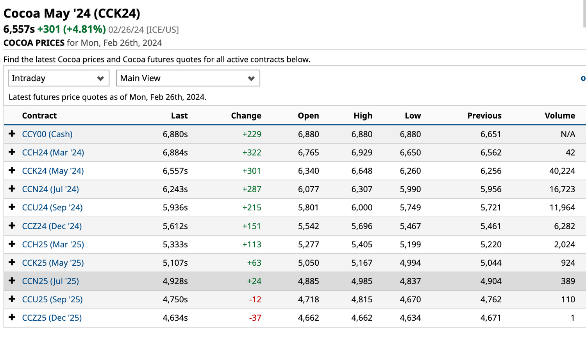Expand the CCZ24 (Dec '24) contract row
This screenshot has height=339, width=586.
point(12,226)
